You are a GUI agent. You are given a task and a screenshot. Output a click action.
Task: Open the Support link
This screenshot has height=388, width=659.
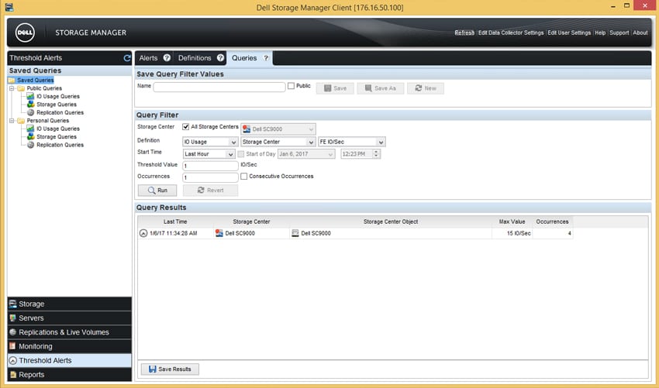click(619, 33)
